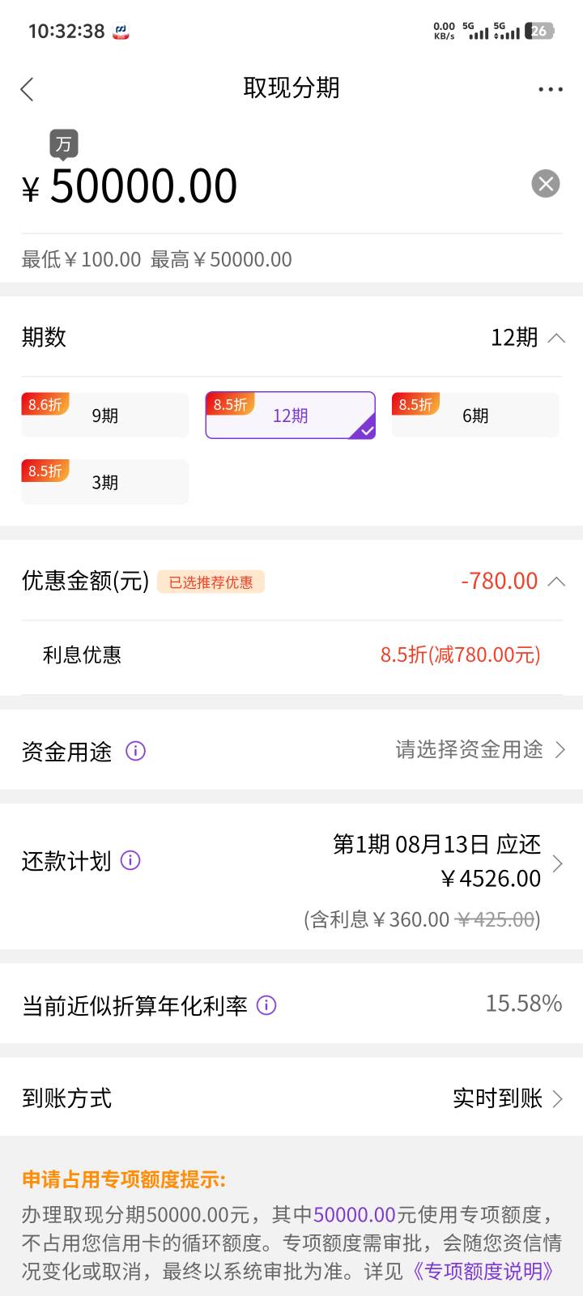
Task: Tap the 万 unit badge above amount
Action: click(63, 146)
